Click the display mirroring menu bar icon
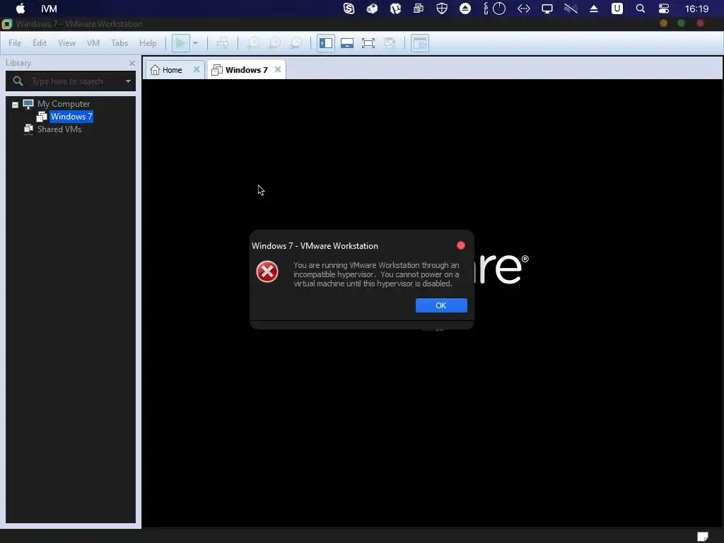 [547, 8]
